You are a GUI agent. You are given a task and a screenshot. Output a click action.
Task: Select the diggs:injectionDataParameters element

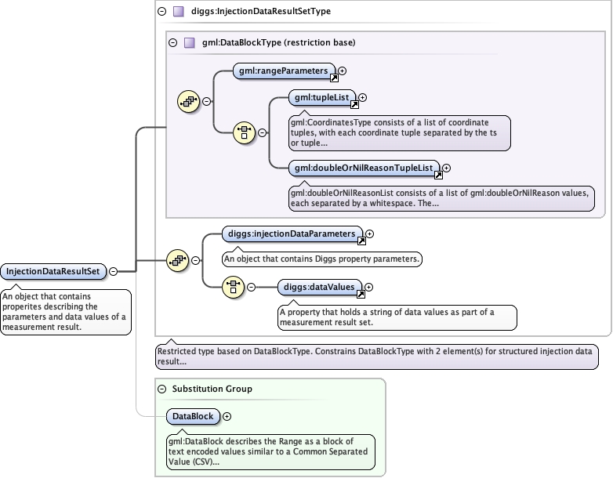[291, 234]
